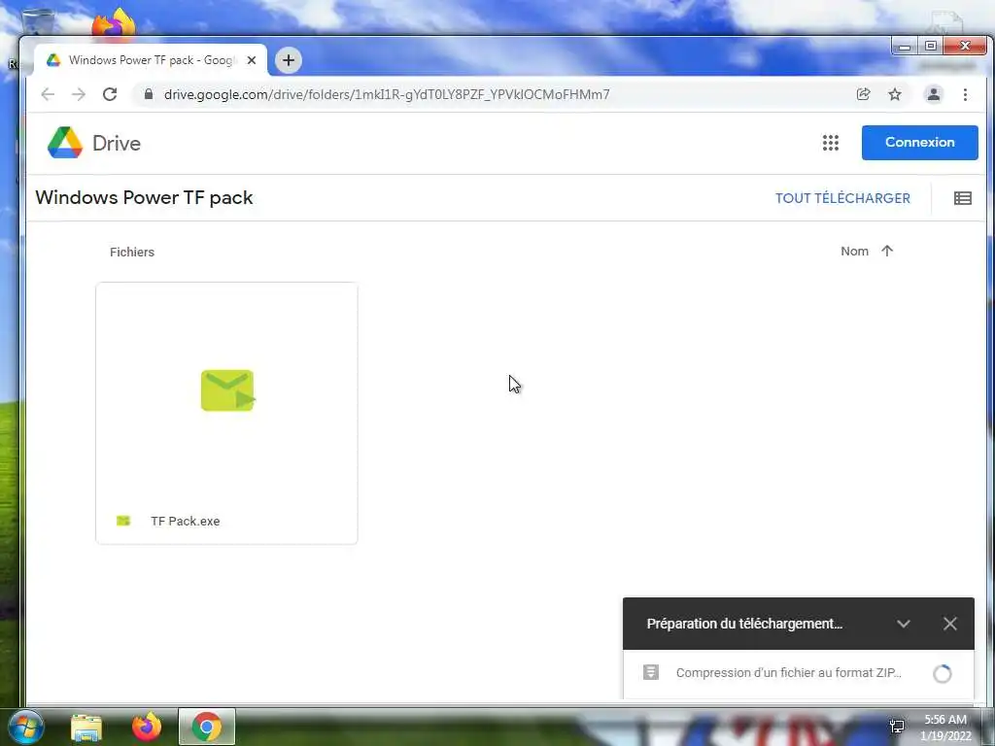Select the Windows Power TF pack tab
Viewport: 995px width, 746px height.
click(151, 60)
